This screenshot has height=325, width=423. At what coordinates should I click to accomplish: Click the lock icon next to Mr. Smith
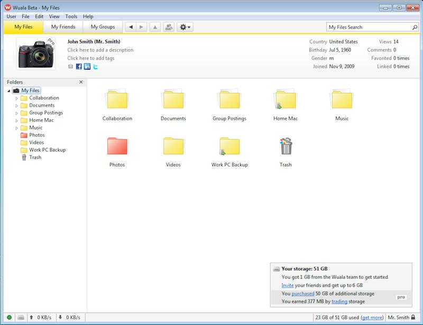point(413,318)
